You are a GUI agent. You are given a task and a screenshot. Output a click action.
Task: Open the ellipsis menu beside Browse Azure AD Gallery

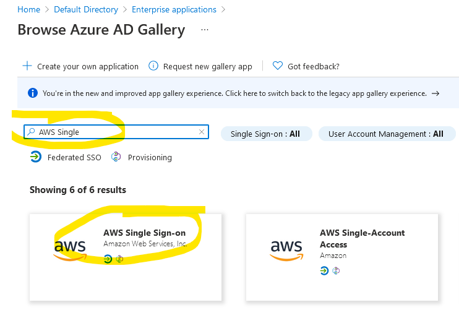pos(205,30)
